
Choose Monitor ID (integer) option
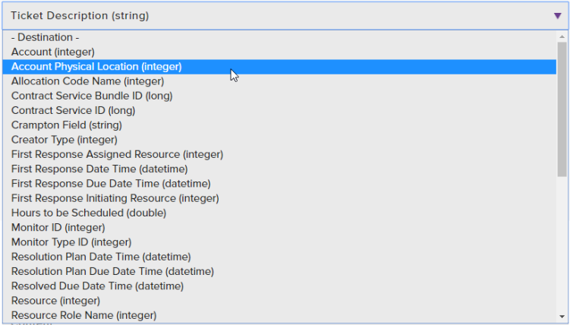coord(58,227)
